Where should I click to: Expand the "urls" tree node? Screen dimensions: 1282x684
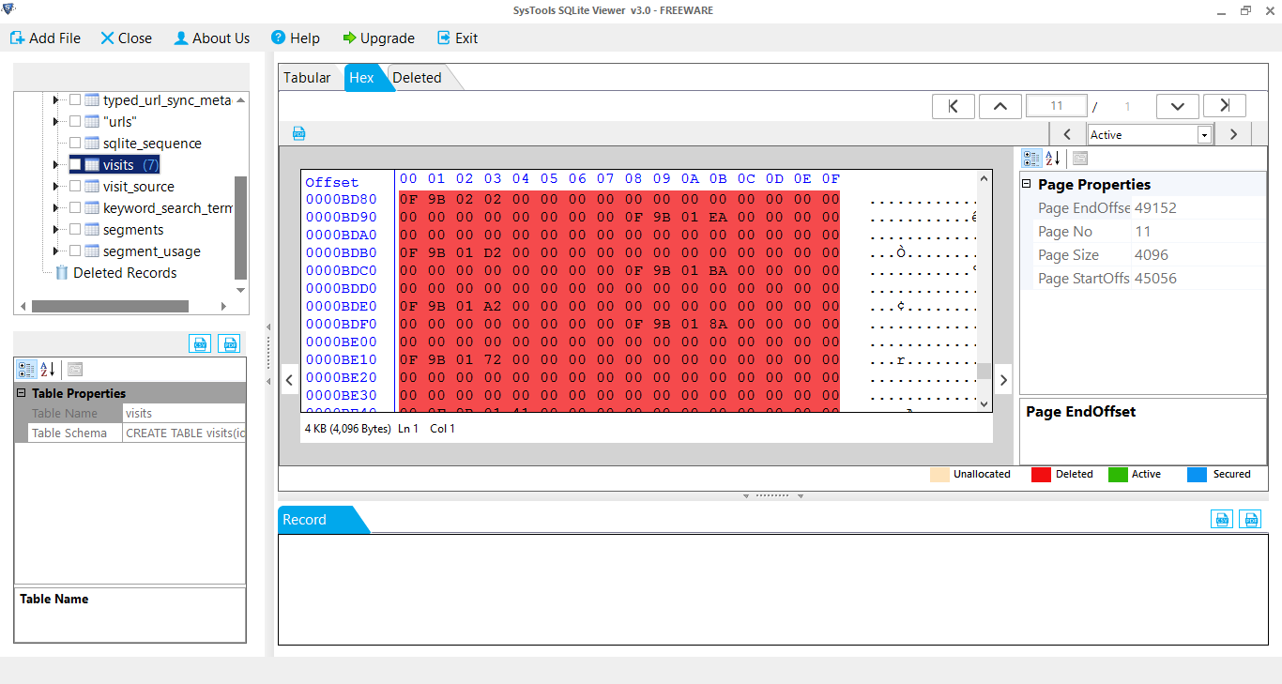click(x=55, y=122)
